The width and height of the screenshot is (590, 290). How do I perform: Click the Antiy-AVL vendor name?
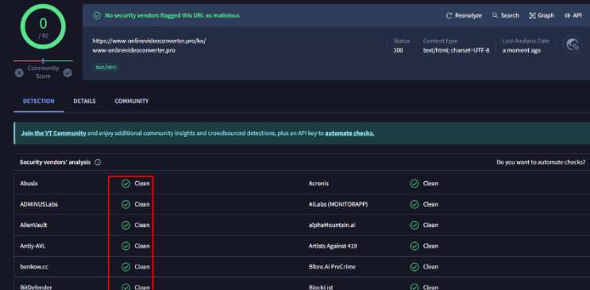(33, 246)
